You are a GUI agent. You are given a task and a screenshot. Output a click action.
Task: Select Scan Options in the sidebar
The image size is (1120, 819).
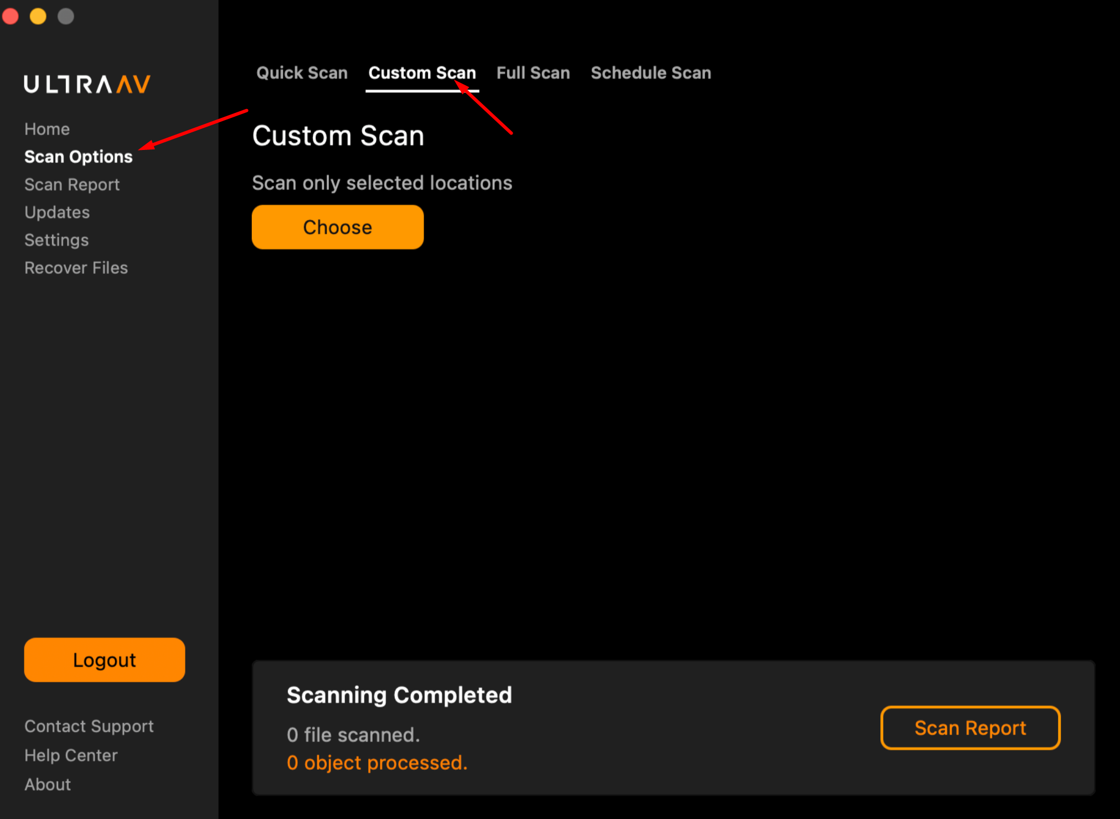[79, 157]
